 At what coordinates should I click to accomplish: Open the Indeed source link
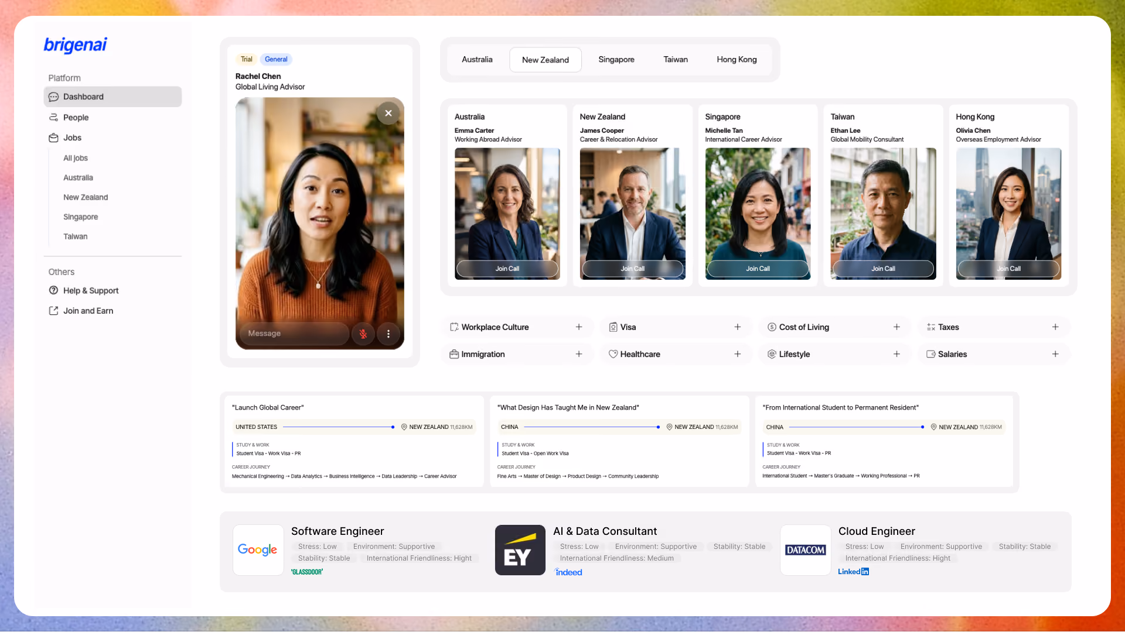tap(568, 572)
